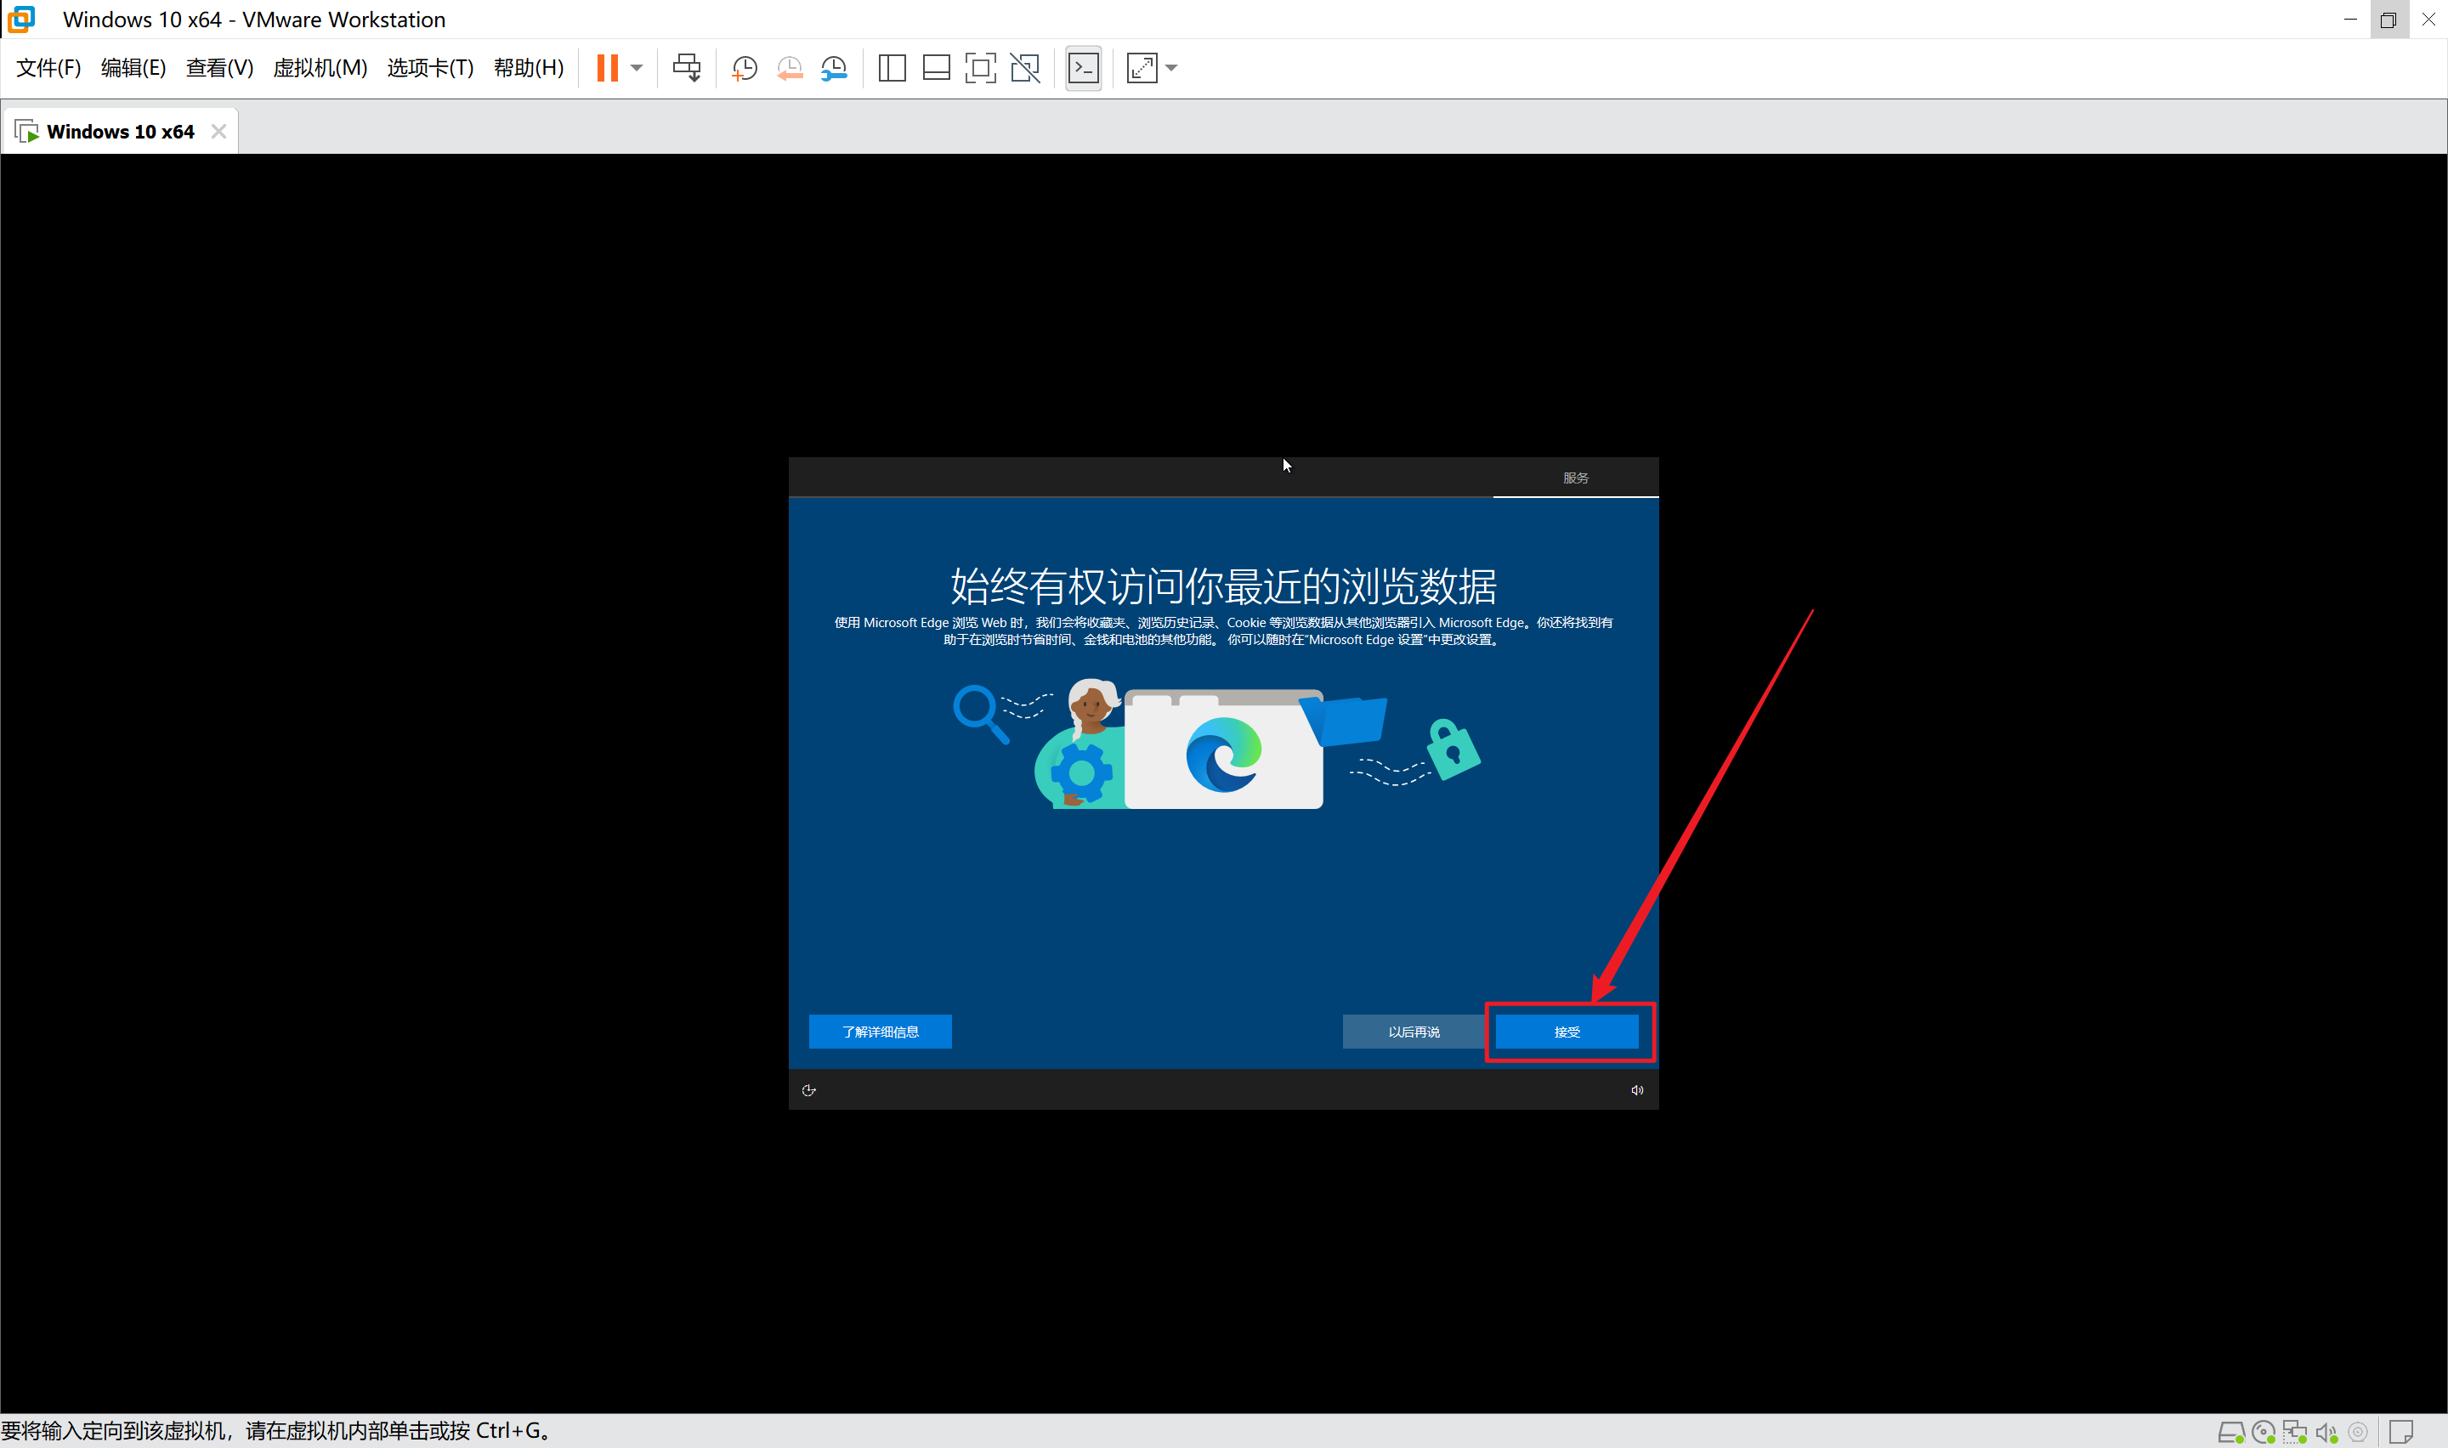
Task: Click the volume icon in setup window
Action: 1637,1090
